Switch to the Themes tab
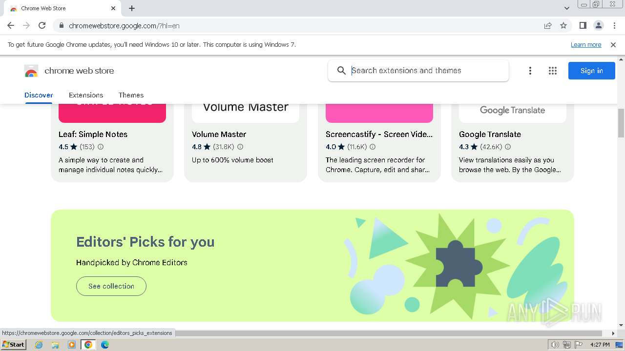The height and width of the screenshot is (351, 625). 131,95
